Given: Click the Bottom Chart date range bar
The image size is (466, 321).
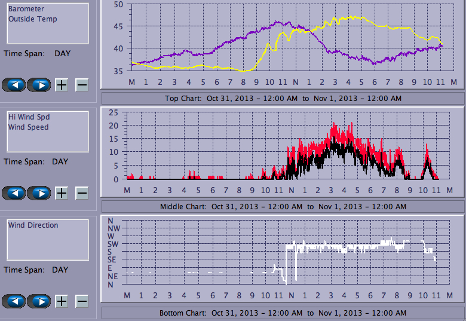Looking at the screenshot, I should coord(283,313).
